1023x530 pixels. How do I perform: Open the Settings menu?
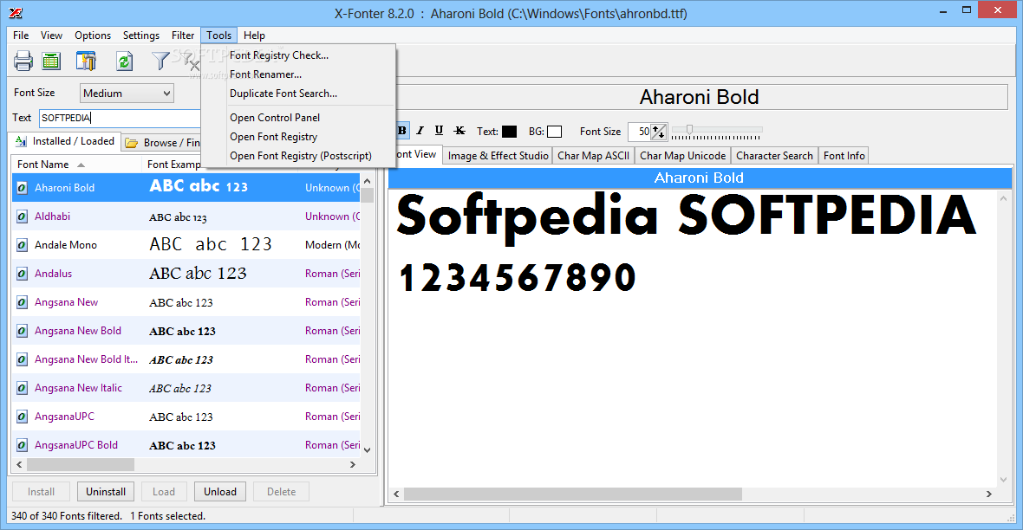[x=141, y=36]
